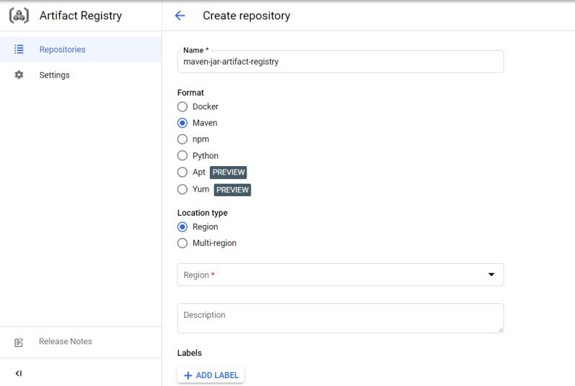Open the Region dropdown list
The width and height of the screenshot is (575, 386).
click(340, 275)
